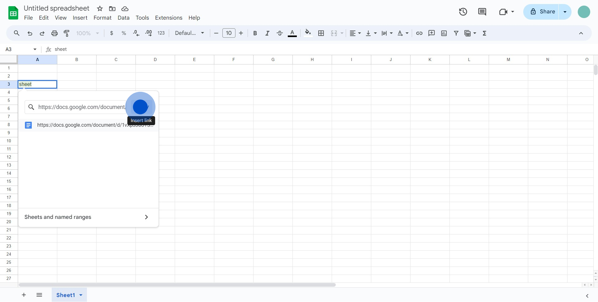
Task: Open the Extensions menu
Action: click(x=168, y=18)
